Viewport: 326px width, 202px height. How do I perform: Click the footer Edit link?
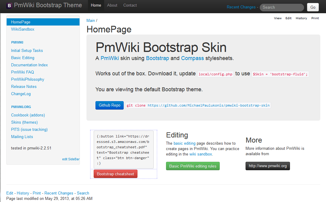(x=10, y=193)
